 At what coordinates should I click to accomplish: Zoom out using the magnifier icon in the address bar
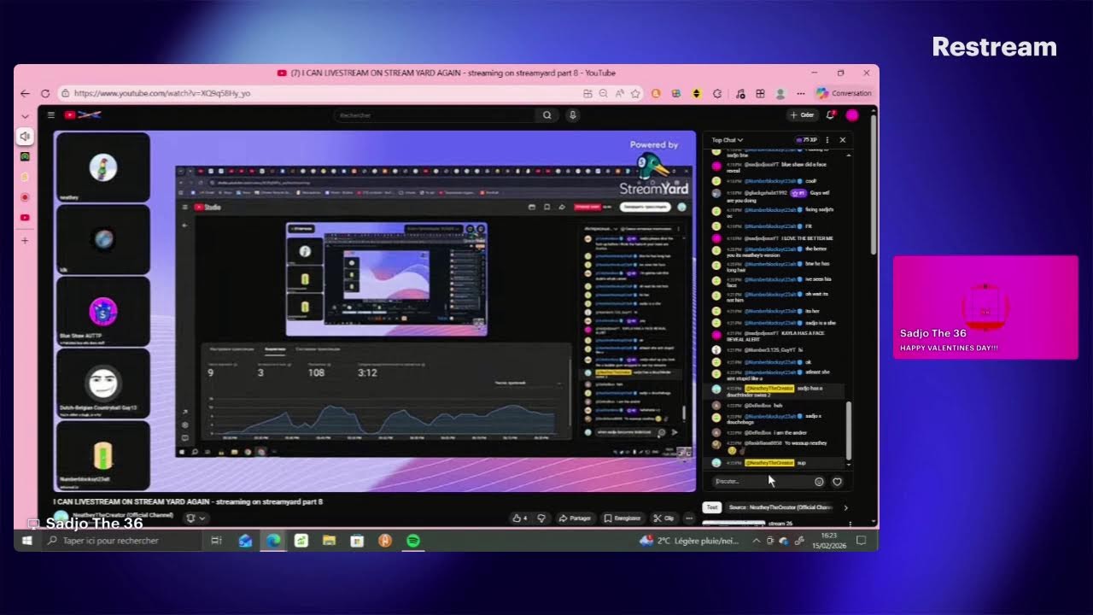603,93
